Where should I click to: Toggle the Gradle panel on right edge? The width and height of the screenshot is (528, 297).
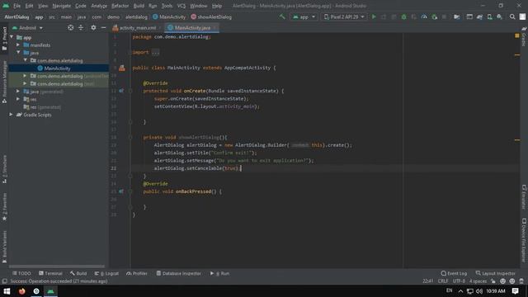(524, 37)
